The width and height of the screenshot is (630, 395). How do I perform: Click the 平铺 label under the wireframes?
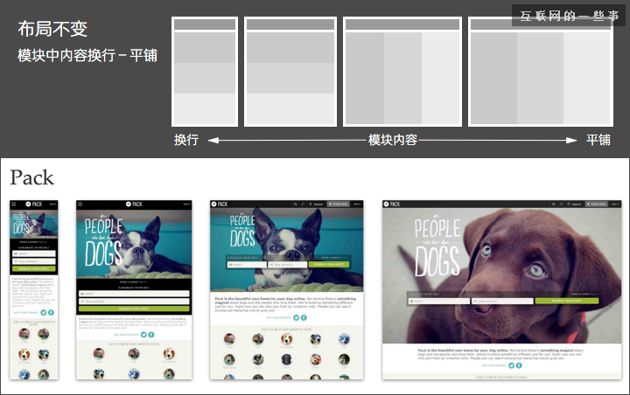click(598, 140)
